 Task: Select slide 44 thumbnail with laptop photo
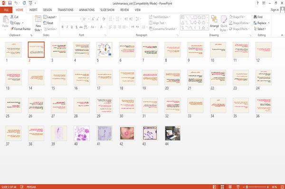point(172,133)
